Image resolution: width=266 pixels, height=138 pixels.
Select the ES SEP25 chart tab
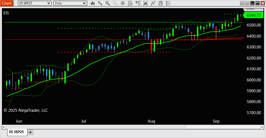pyautogui.click(x=17, y=132)
